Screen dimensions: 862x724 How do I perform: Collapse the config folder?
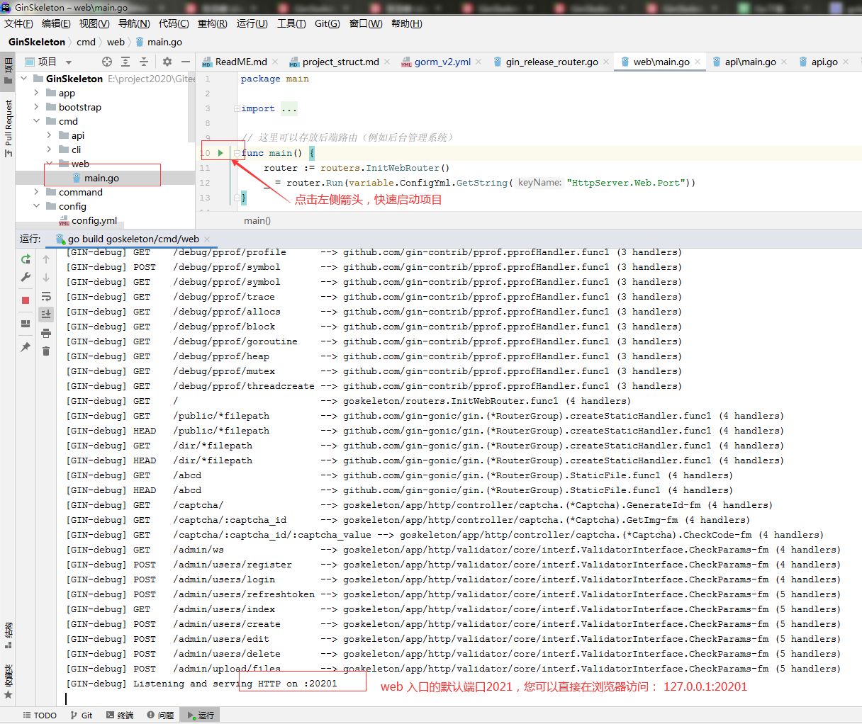pos(36,206)
